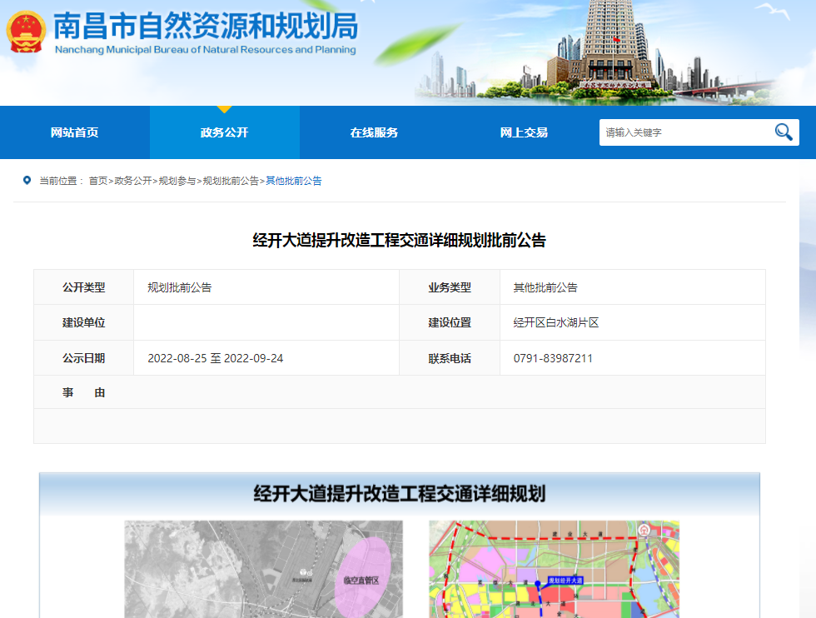Switch to 网上交易 navigation item
The width and height of the screenshot is (816, 618).
(523, 132)
